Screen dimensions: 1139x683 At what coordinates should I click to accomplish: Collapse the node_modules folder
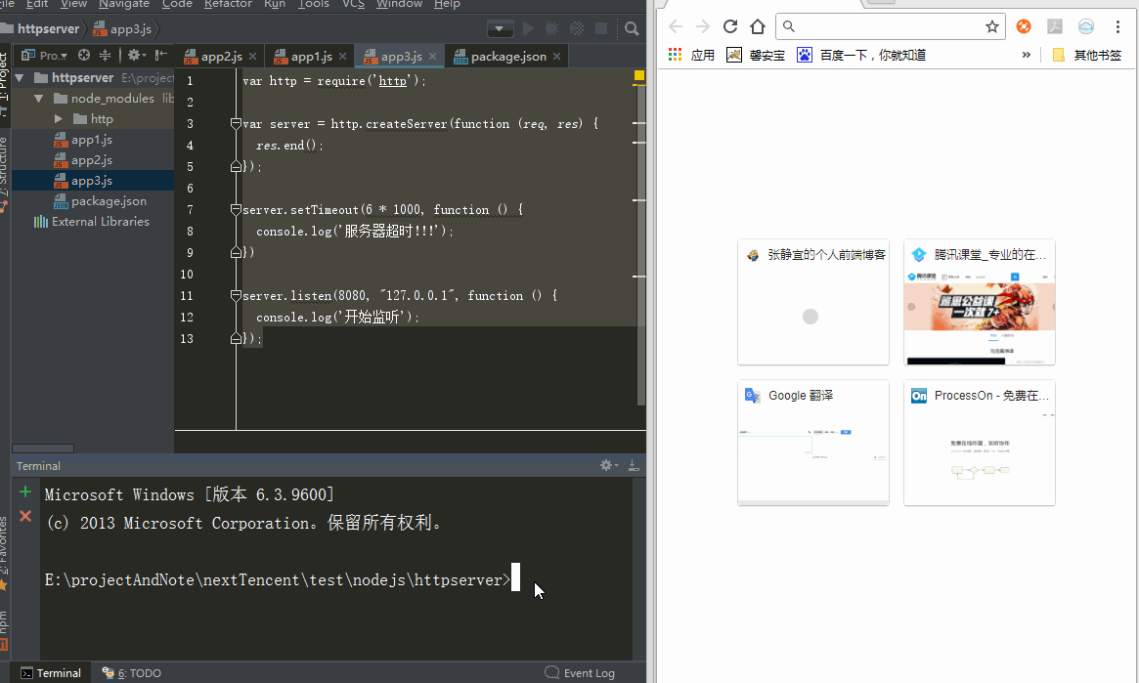(x=39, y=99)
